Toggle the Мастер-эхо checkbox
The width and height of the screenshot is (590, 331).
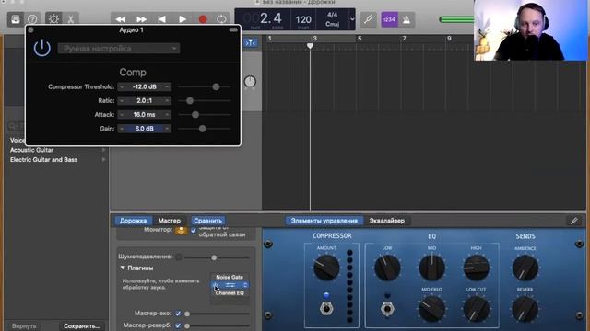click(178, 313)
